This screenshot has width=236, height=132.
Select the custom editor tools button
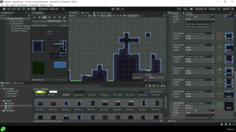click(x=34, y=9)
